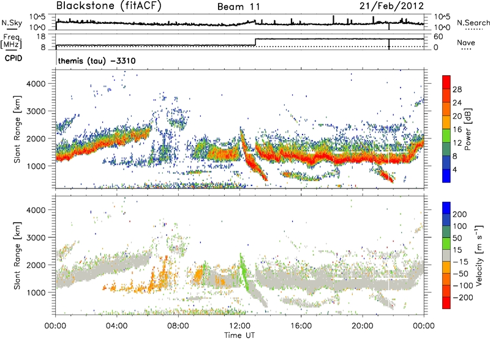Click the 'N.Search' legend label
This screenshot has width=490, height=339.
[473, 23]
